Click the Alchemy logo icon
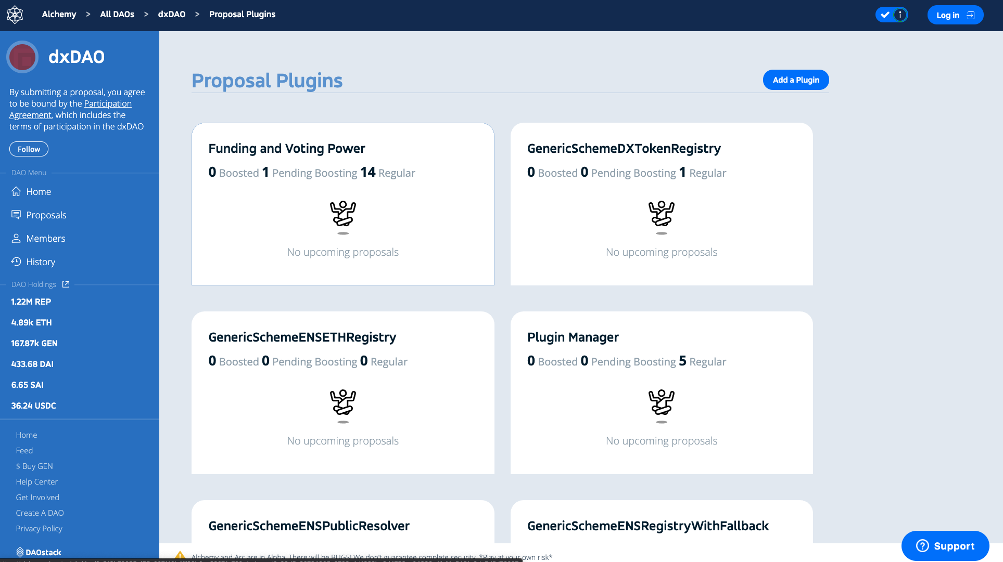This screenshot has height=562, width=1003. (15, 15)
